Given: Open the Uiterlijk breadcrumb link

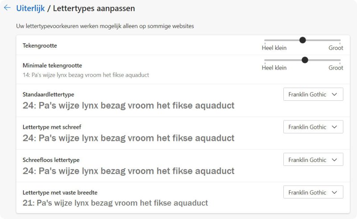Looking at the screenshot, I should point(30,8).
